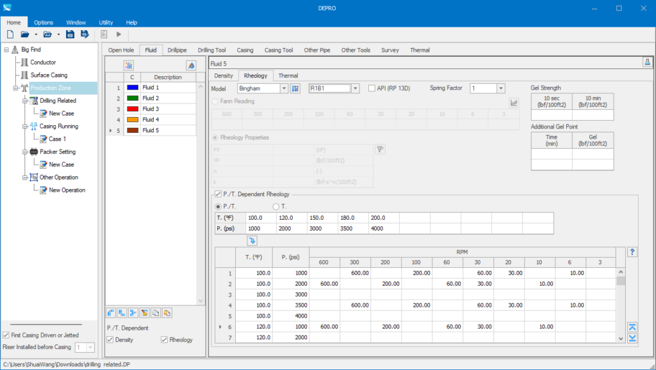
Task: Open the Model Bingham dropdown
Action: (284, 88)
